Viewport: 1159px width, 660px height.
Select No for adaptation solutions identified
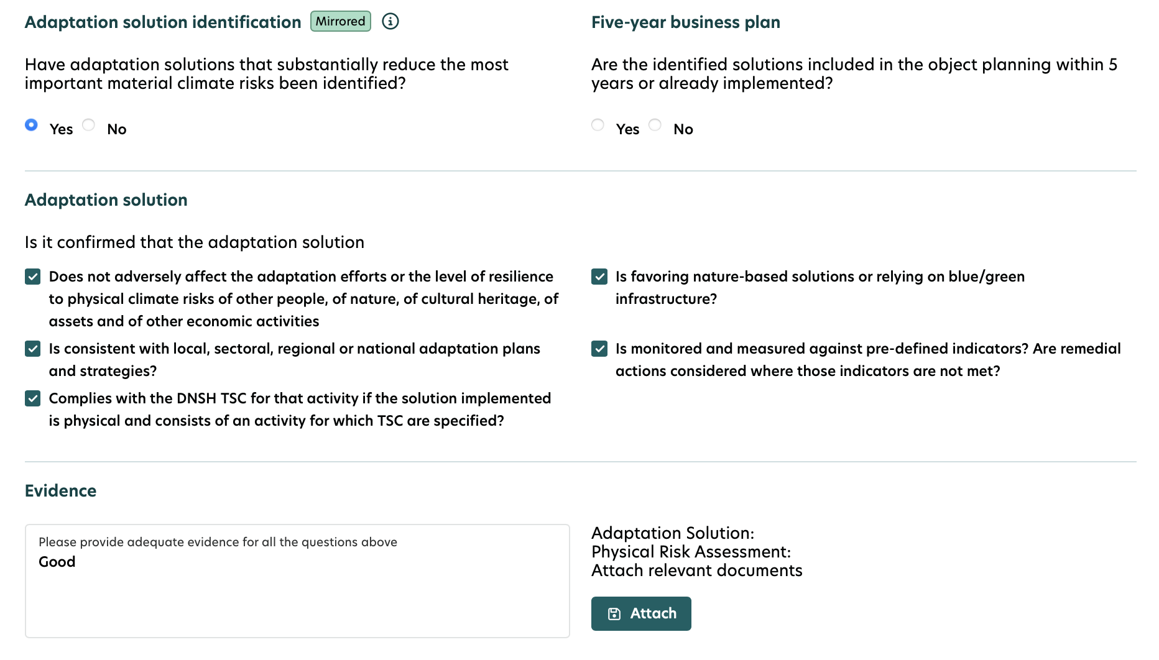(x=89, y=125)
